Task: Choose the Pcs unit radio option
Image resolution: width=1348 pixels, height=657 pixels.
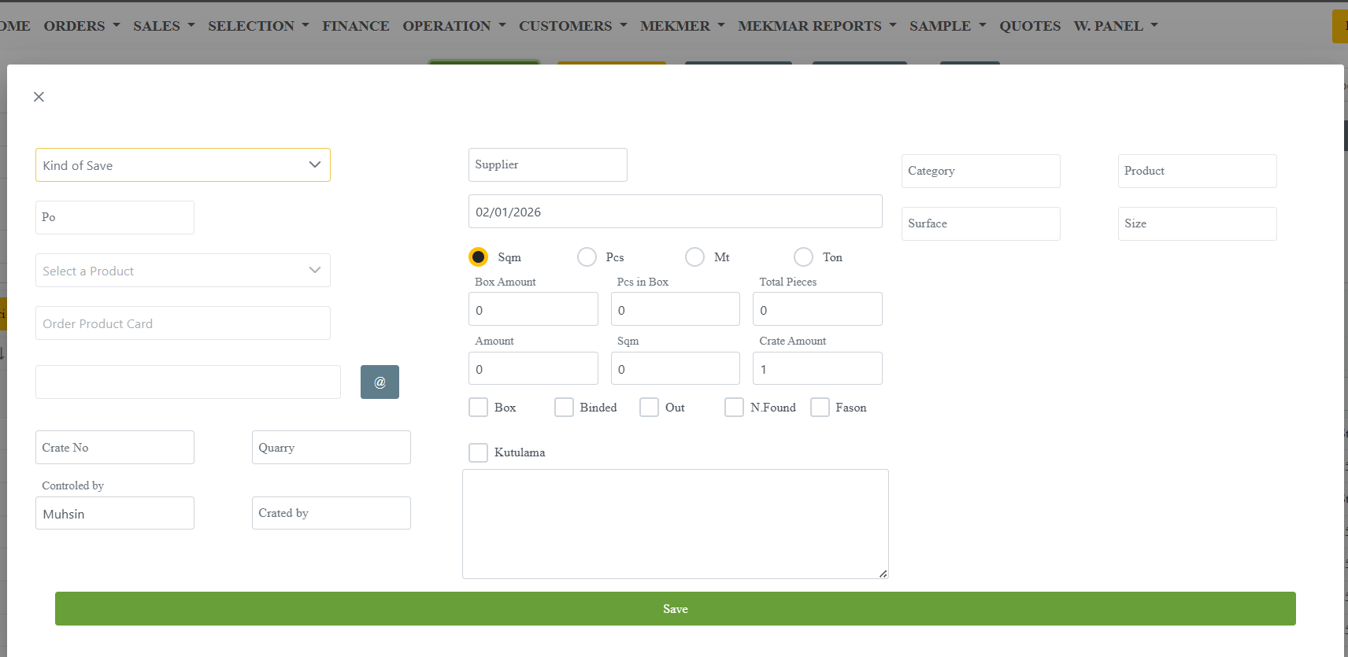Action: (587, 257)
